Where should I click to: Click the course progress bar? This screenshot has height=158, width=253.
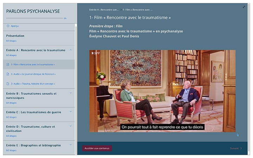coord(34,18)
